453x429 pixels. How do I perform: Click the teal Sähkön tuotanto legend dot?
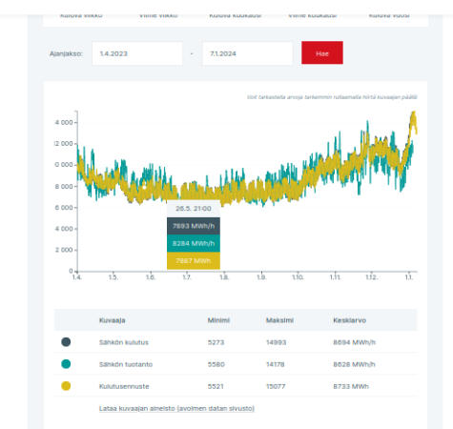(x=66, y=364)
